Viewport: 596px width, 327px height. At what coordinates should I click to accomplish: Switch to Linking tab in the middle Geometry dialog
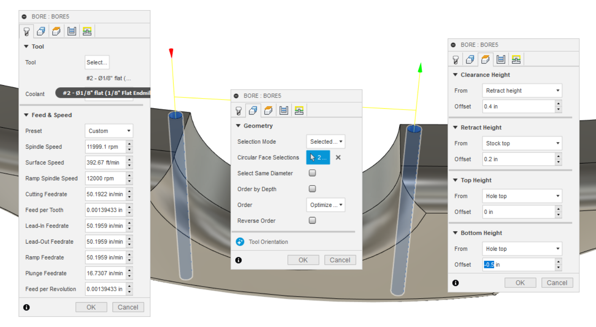[x=299, y=110]
